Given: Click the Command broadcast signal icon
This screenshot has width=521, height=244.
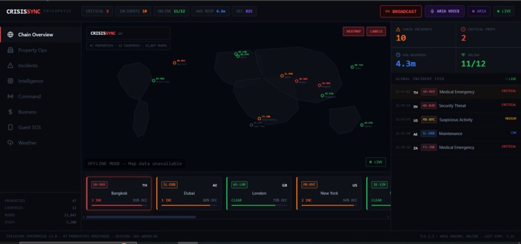Looking at the screenshot, I should click(x=10, y=96).
